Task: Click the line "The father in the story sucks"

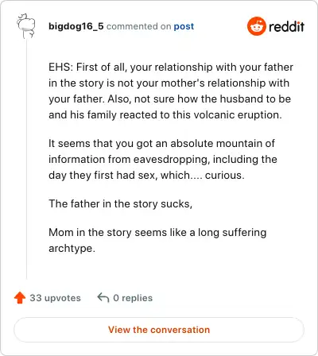Action: point(121,203)
